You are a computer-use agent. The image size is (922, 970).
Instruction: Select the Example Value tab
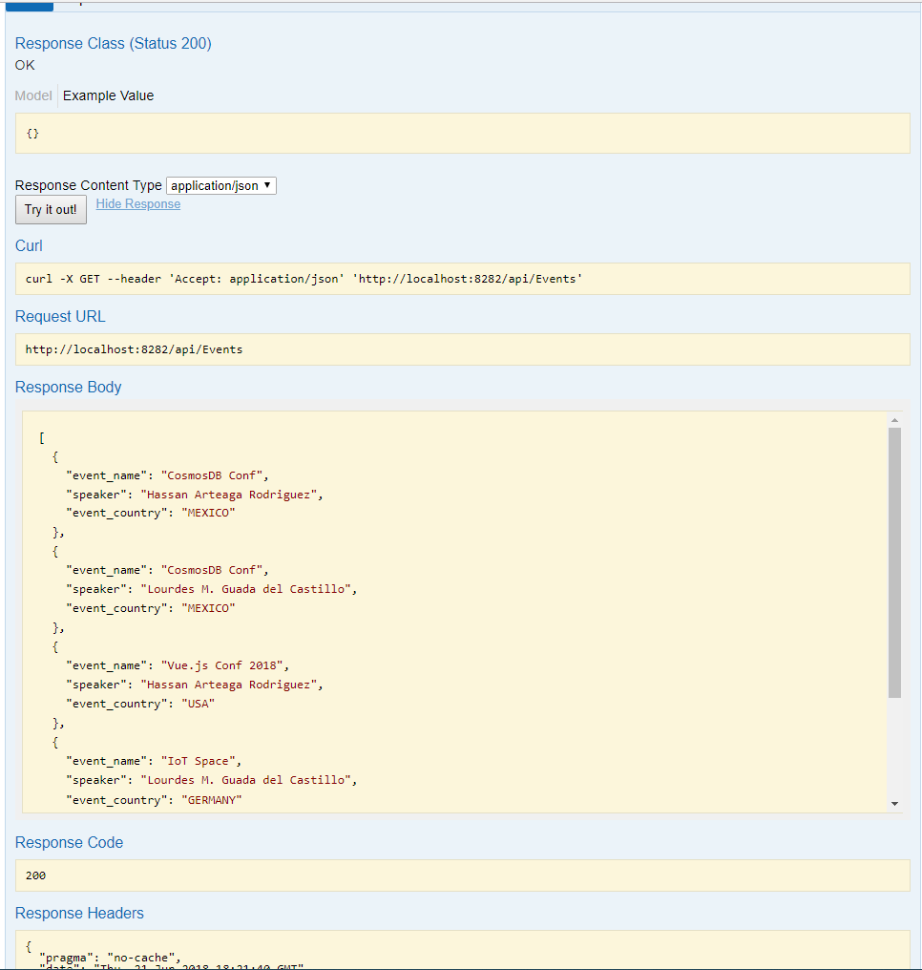pos(108,95)
